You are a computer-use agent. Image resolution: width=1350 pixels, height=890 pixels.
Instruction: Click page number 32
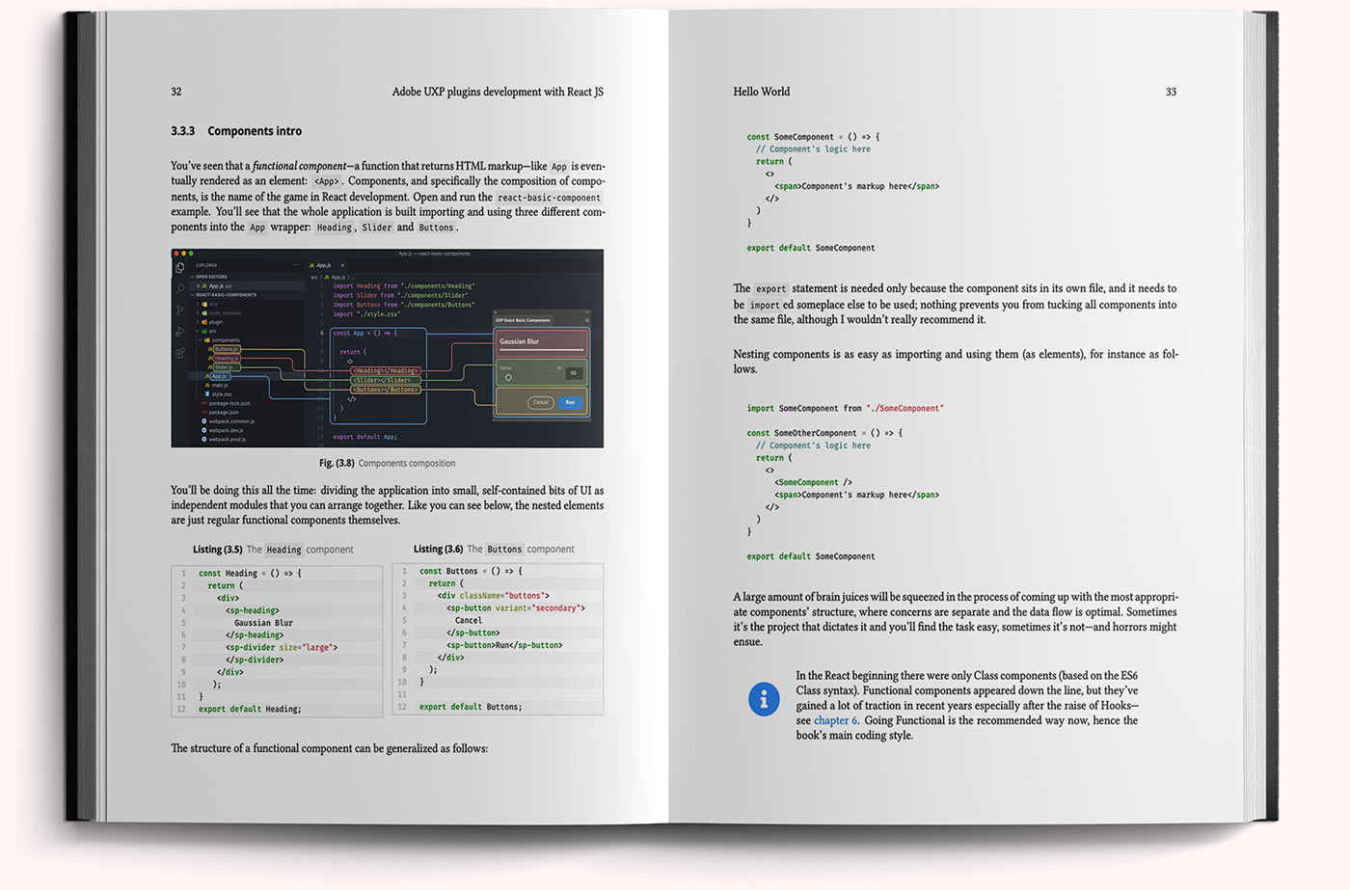tap(176, 92)
